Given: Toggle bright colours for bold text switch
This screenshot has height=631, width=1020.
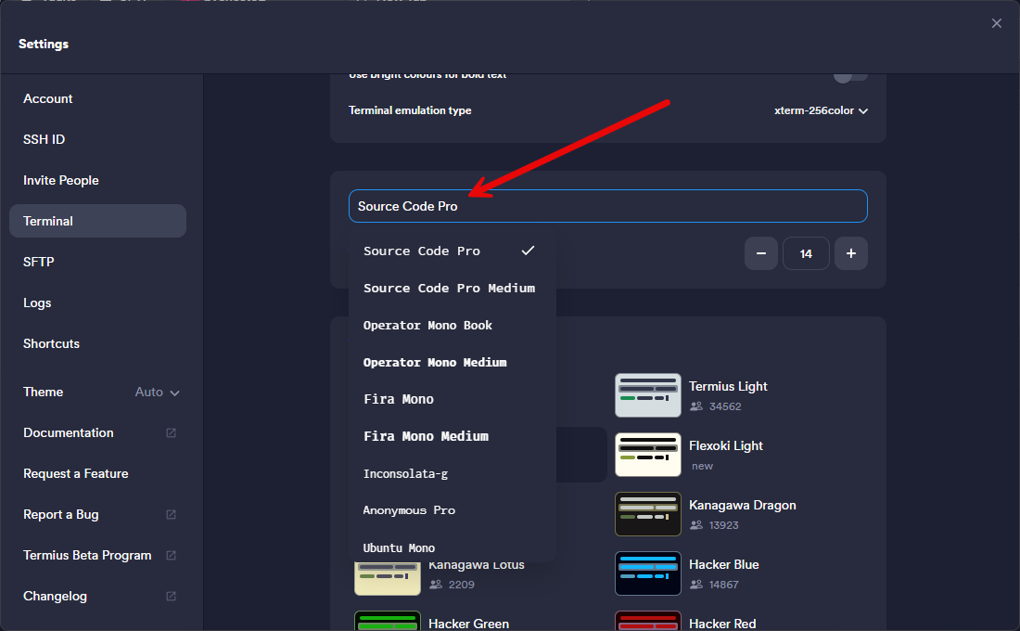Looking at the screenshot, I should pyautogui.click(x=850, y=76).
